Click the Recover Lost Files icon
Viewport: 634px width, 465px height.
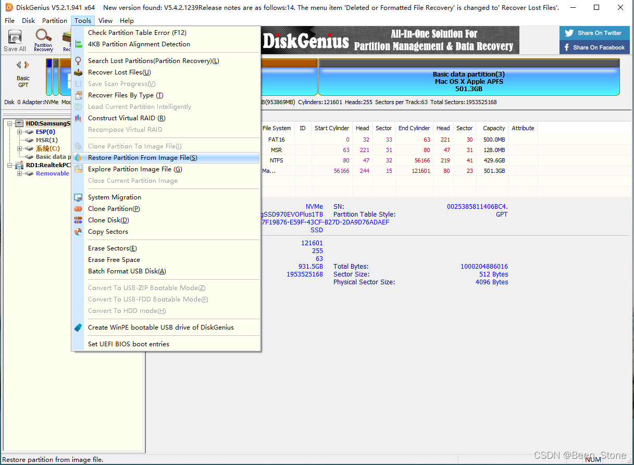click(78, 72)
